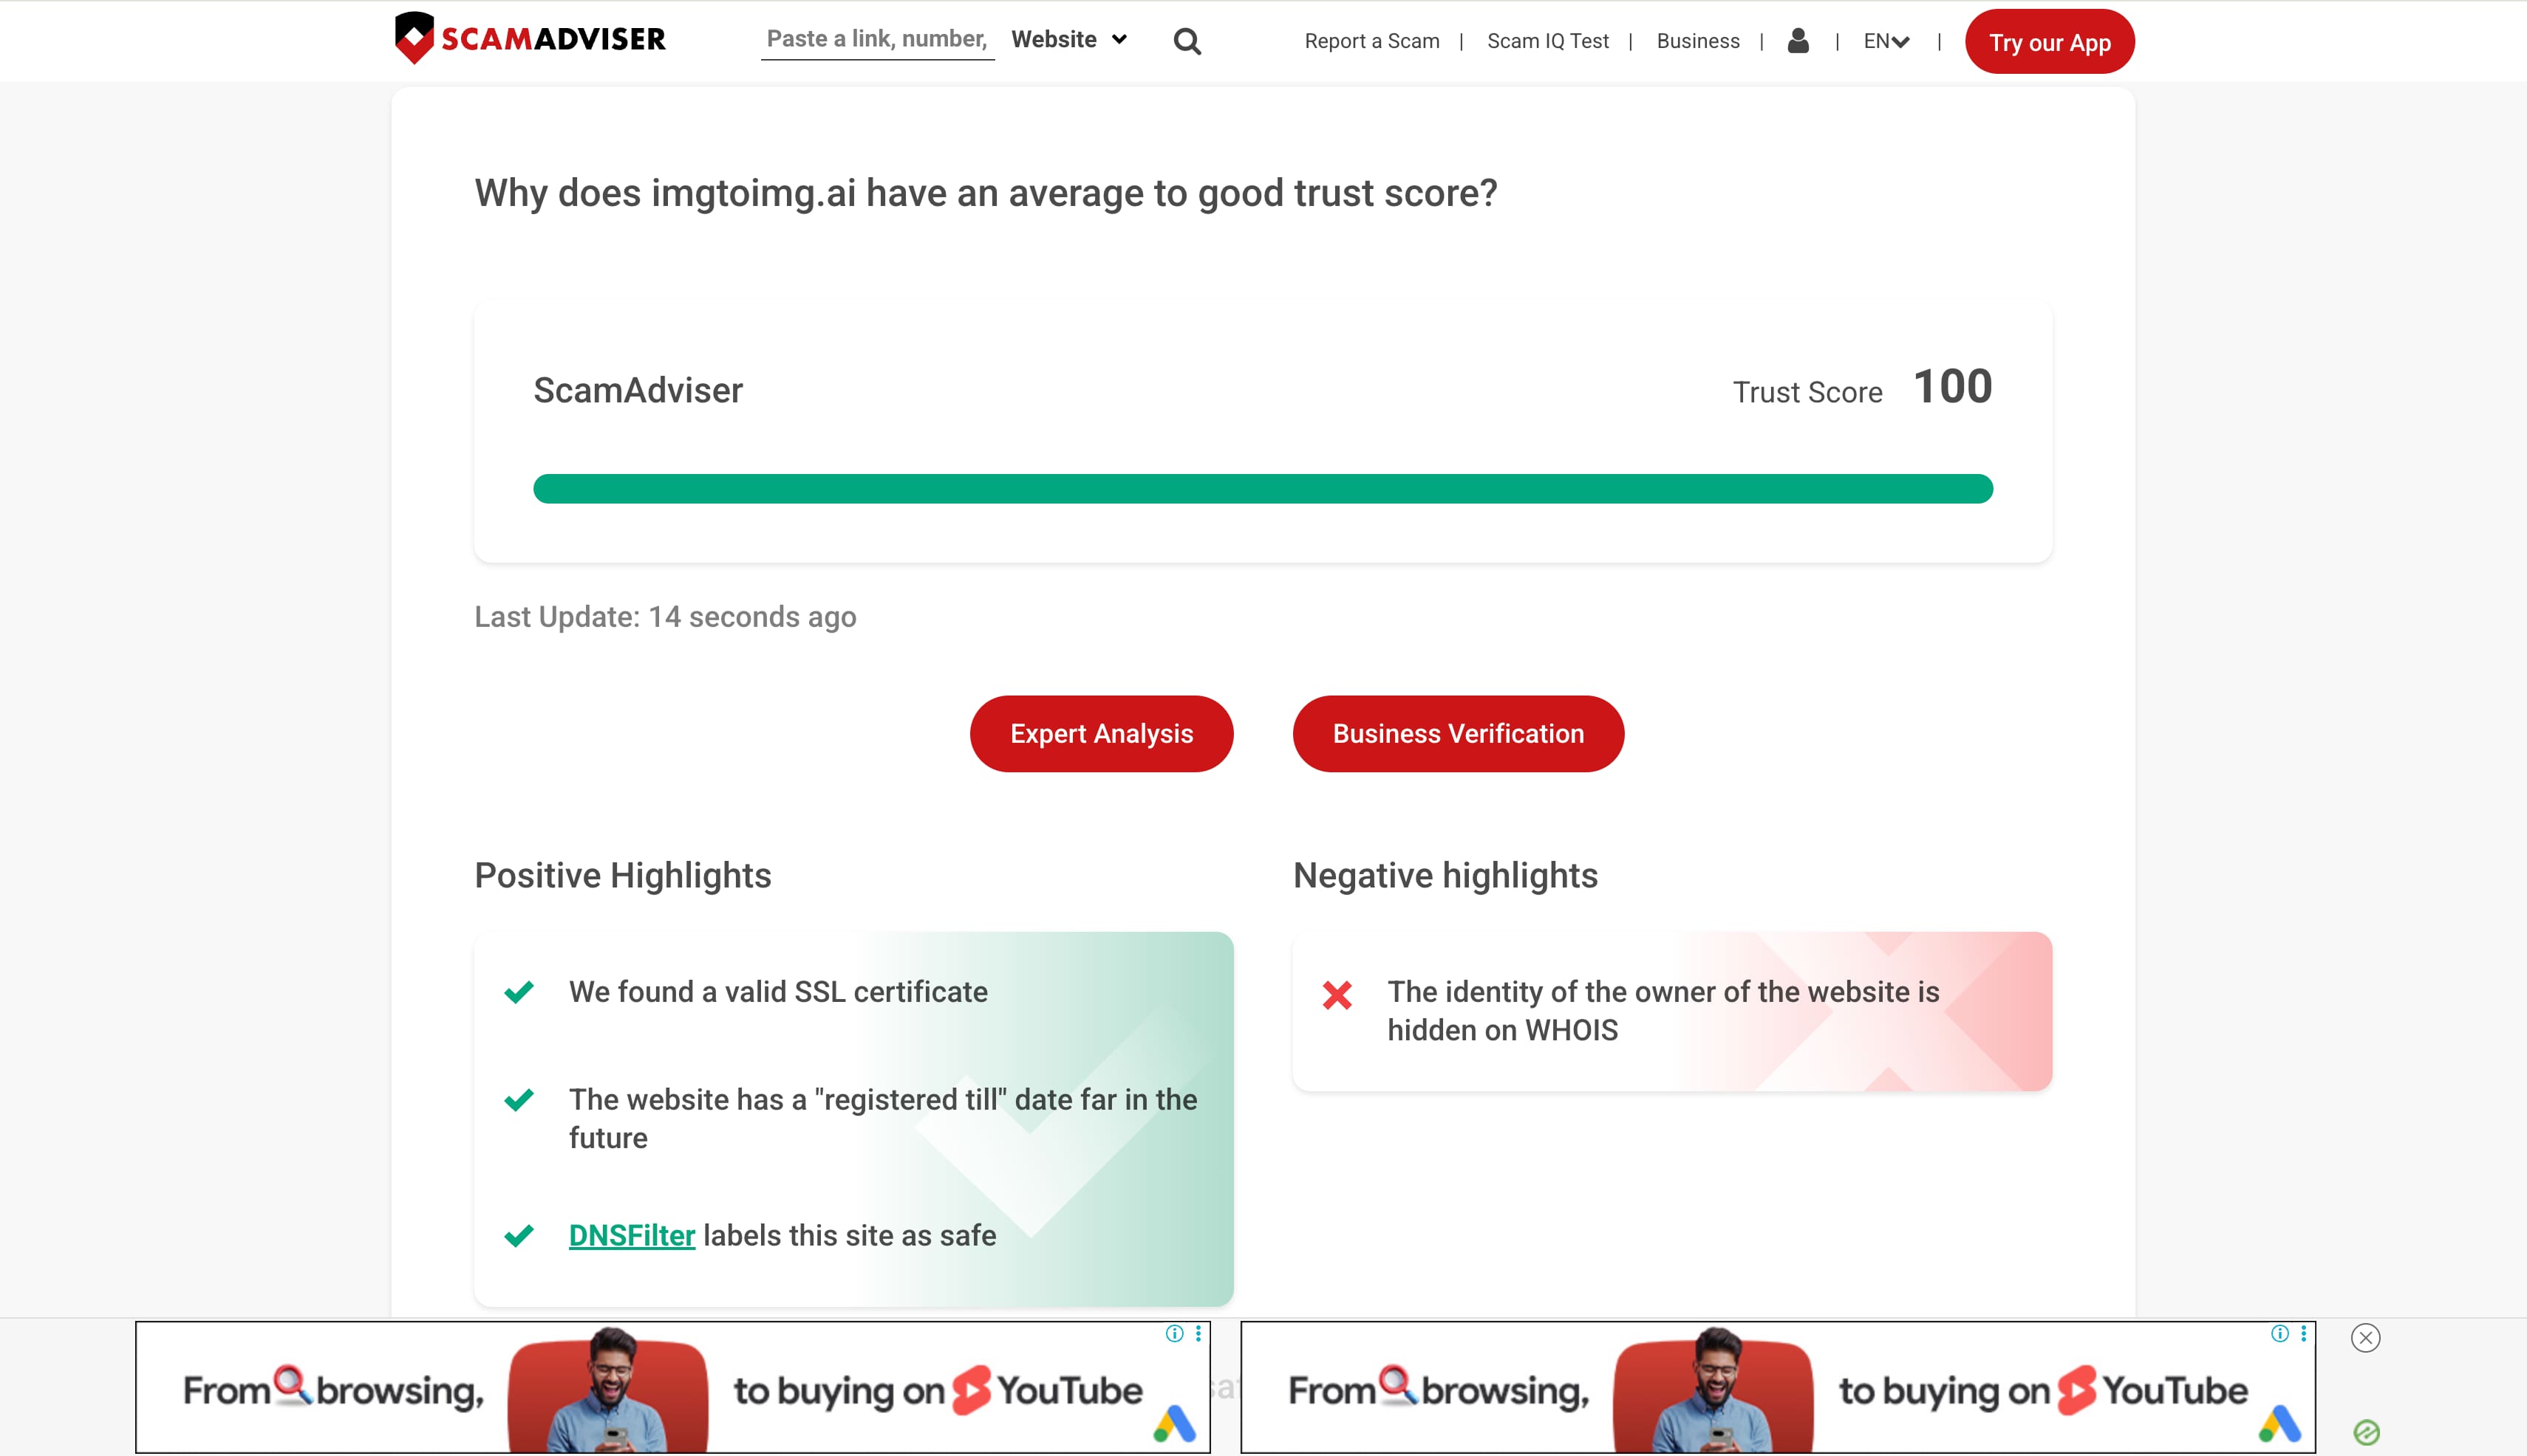Screen dimensions: 2527x1456
Task: Click the Negative highlights heading
Action: tap(1445, 876)
